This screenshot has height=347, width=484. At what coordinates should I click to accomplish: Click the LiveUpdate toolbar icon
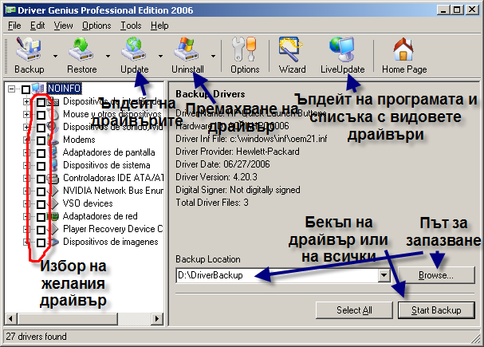pyautogui.click(x=342, y=49)
